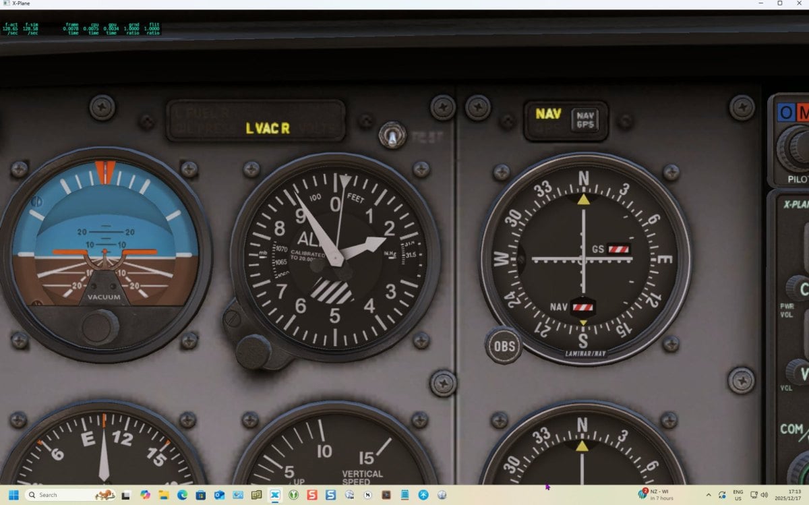Click the GS warning flag on the NAV indicator
This screenshot has height=505, width=809.
pos(618,249)
